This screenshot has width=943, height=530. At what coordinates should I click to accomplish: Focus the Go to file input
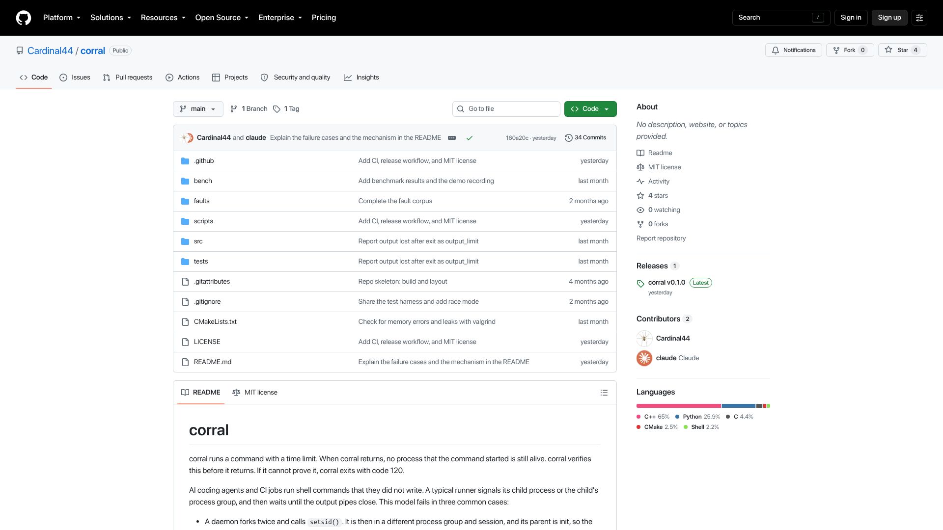click(x=506, y=109)
